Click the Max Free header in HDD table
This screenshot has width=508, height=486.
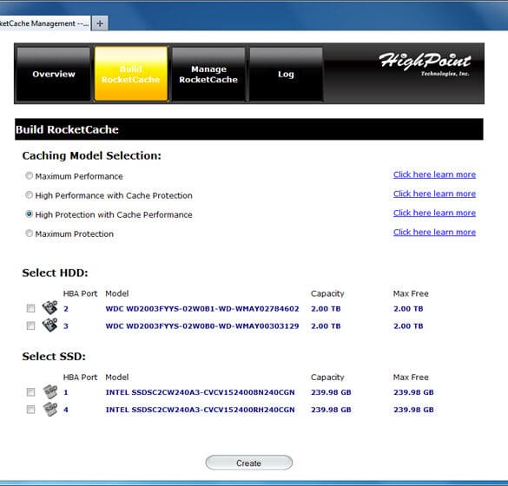click(411, 293)
